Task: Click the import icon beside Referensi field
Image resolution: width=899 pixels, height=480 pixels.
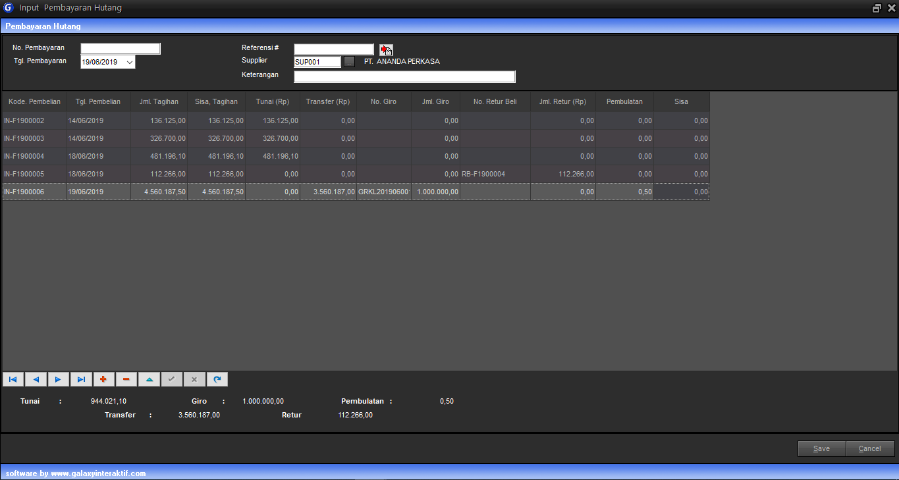Action: click(387, 50)
